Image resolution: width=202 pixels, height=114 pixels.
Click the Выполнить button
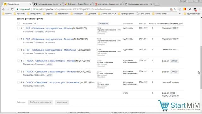[62, 102]
